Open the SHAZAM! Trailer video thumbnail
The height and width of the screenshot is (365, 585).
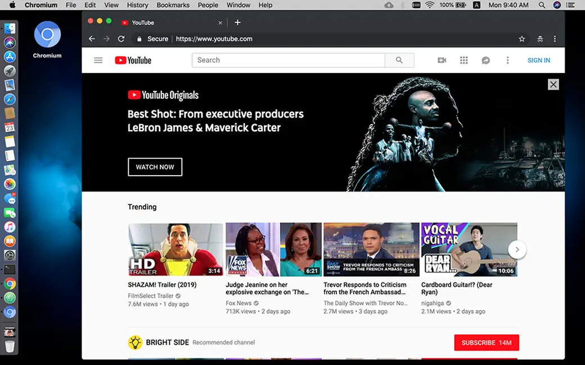coord(175,249)
